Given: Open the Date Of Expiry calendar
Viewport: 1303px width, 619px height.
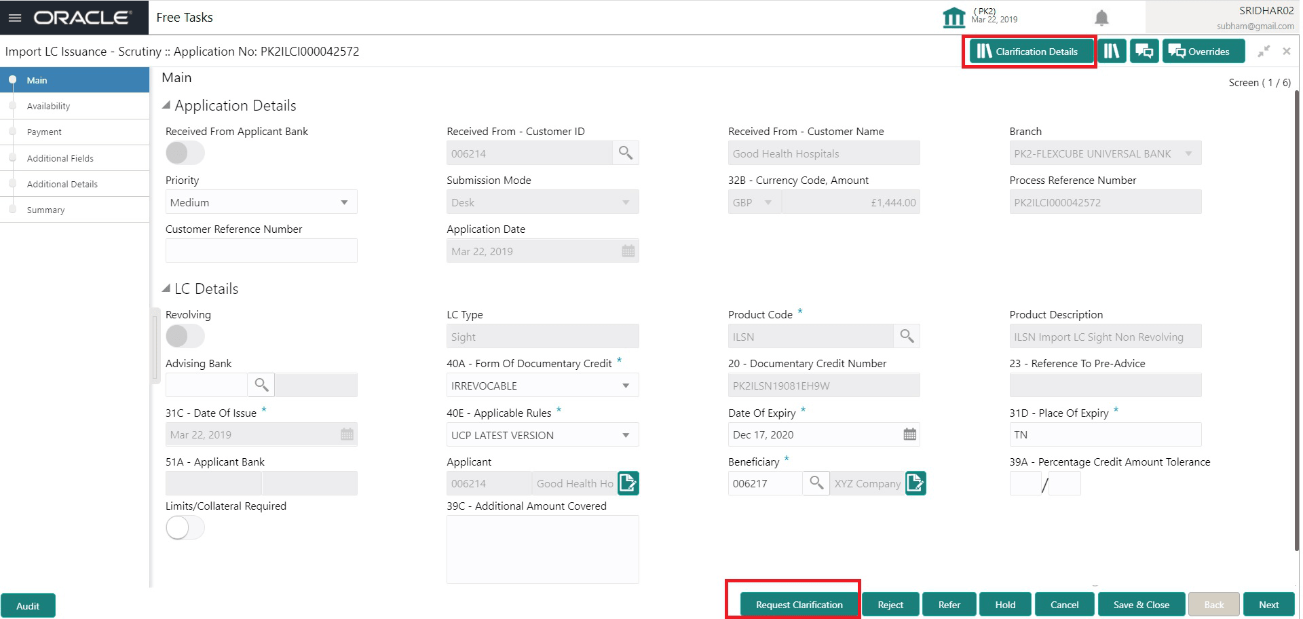Looking at the screenshot, I should pos(910,434).
